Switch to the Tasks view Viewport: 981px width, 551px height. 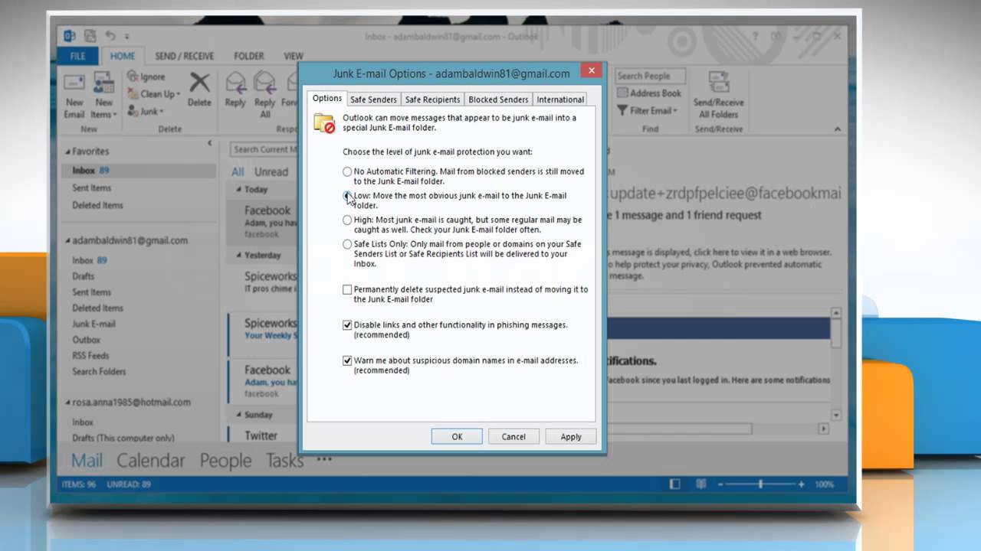[x=284, y=461]
